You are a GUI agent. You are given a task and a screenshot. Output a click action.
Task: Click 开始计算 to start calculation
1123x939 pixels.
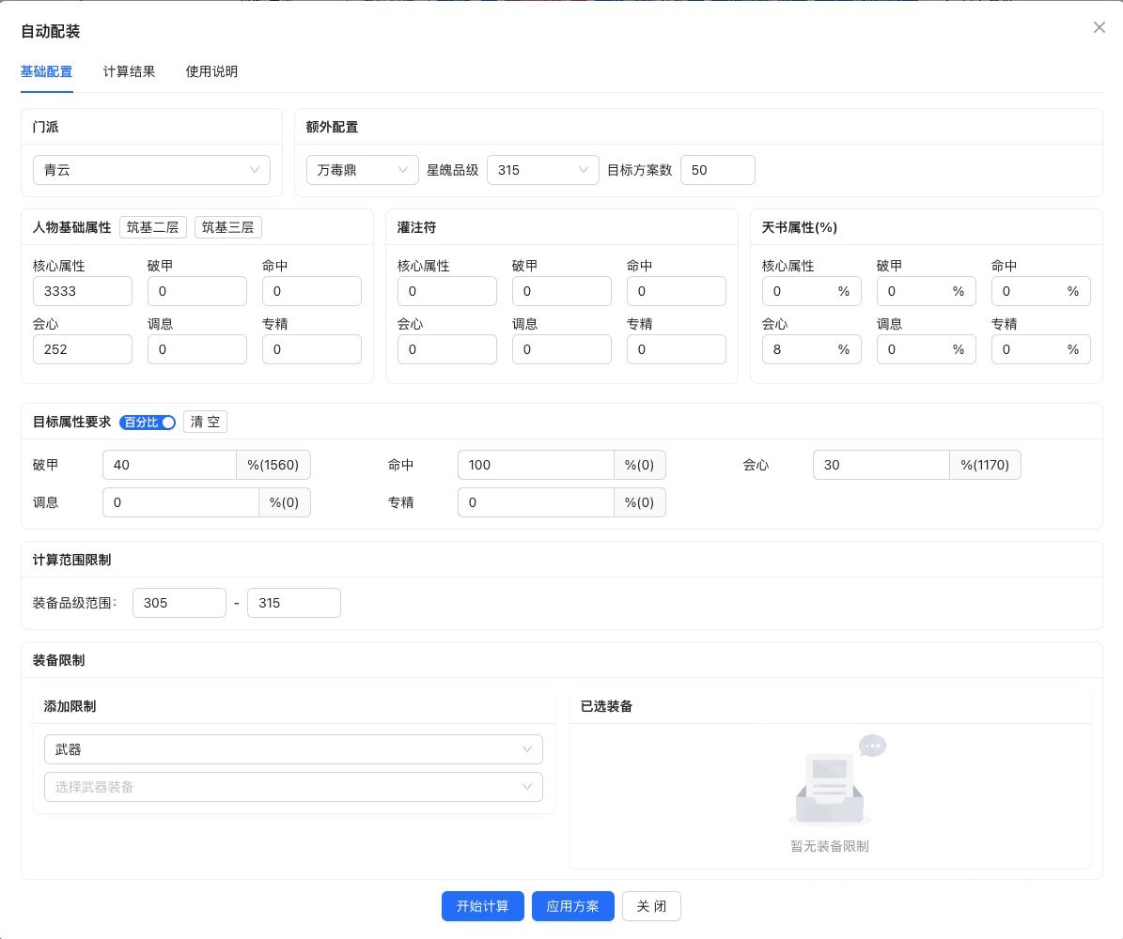[482, 906]
